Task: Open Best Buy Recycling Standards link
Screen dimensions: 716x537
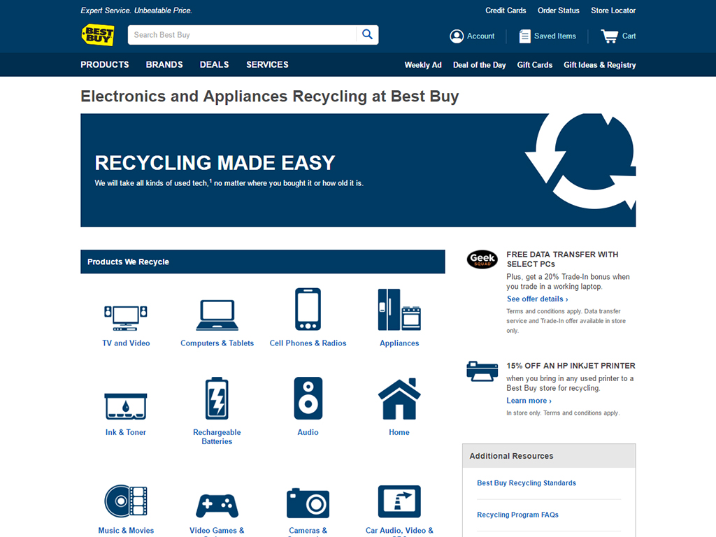Action: 527,483
